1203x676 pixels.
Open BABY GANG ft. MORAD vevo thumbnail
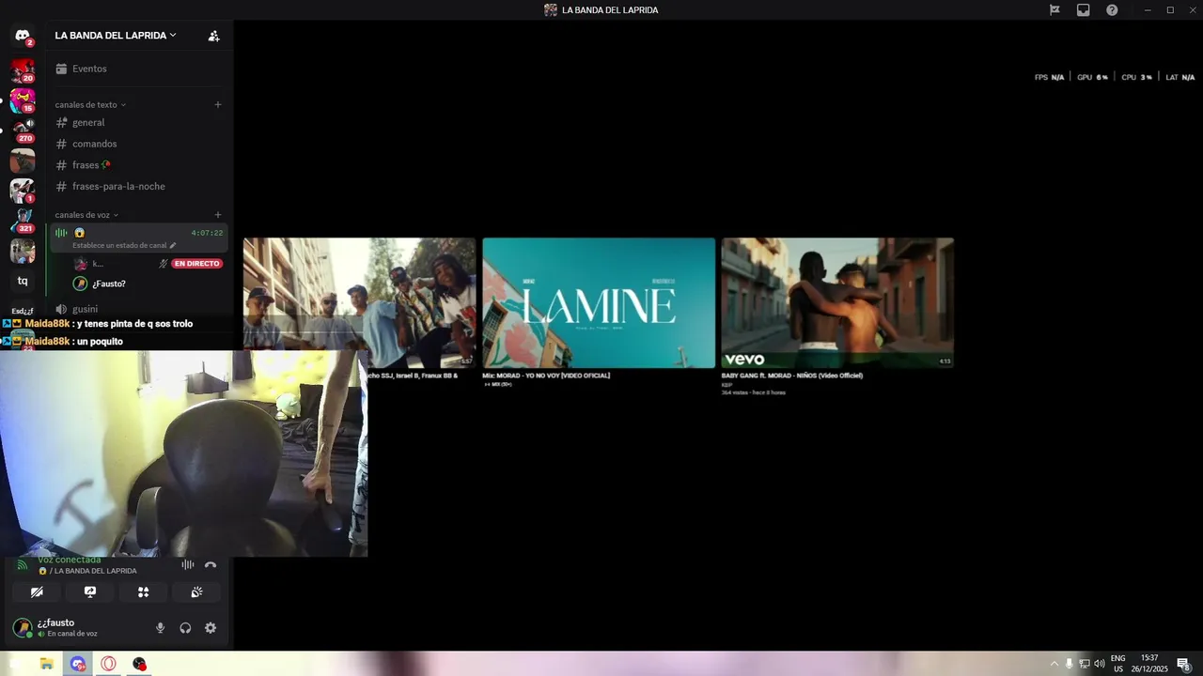click(x=837, y=302)
